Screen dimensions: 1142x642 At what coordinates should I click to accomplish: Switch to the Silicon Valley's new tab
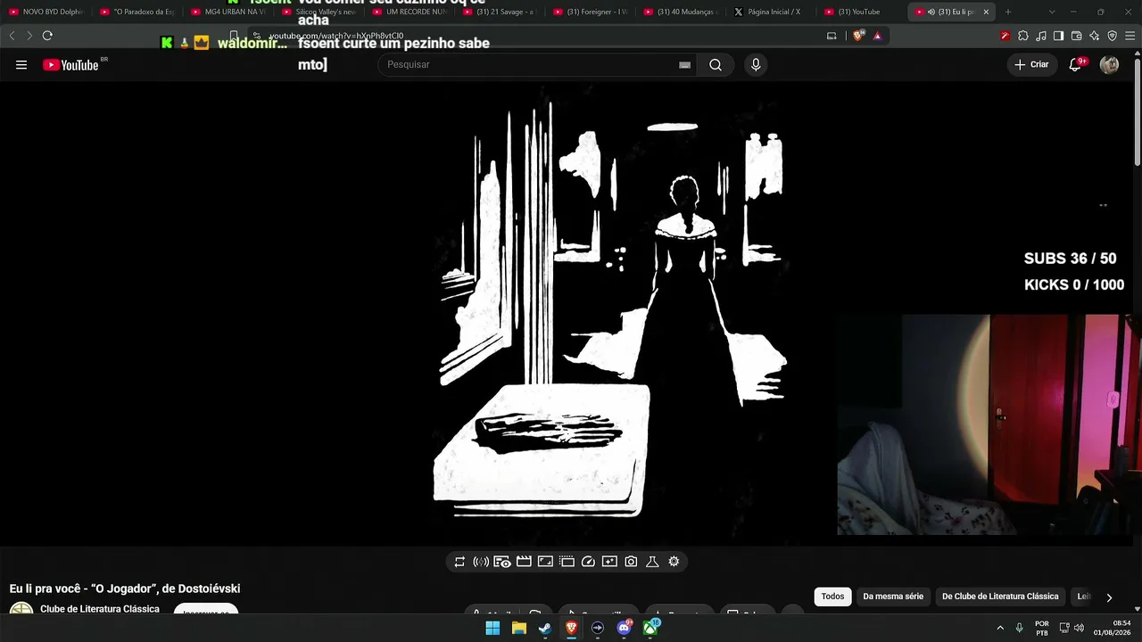[319, 12]
